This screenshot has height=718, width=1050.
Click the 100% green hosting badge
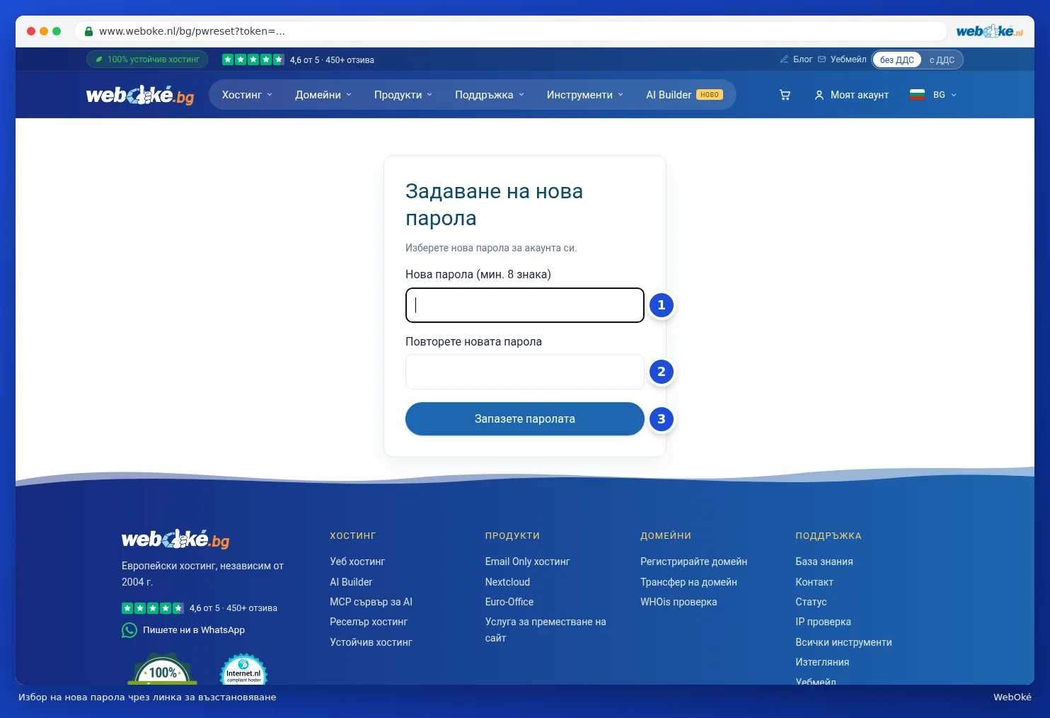point(163,669)
